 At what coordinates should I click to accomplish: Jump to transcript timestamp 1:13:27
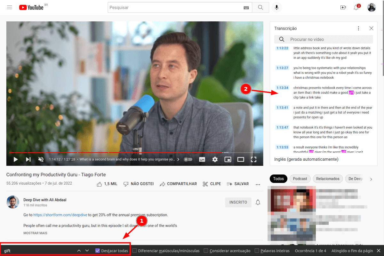(282, 68)
